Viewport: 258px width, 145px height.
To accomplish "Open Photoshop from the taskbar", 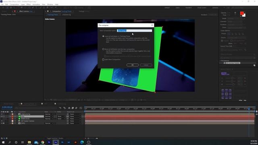I will click(x=62, y=142).
